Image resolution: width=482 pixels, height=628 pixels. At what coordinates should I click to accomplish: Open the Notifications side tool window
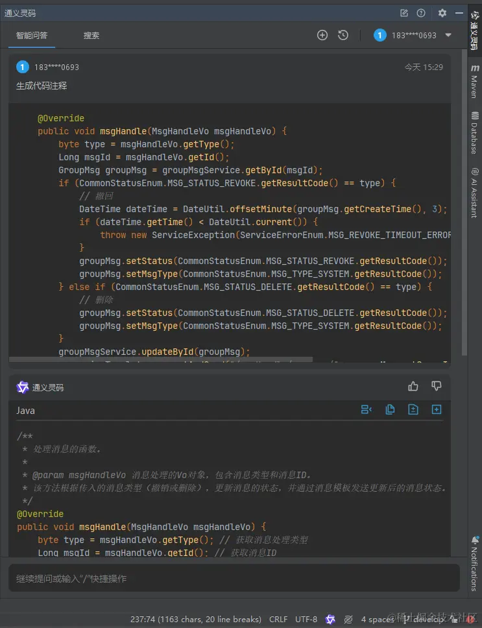(x=474, y=564)
